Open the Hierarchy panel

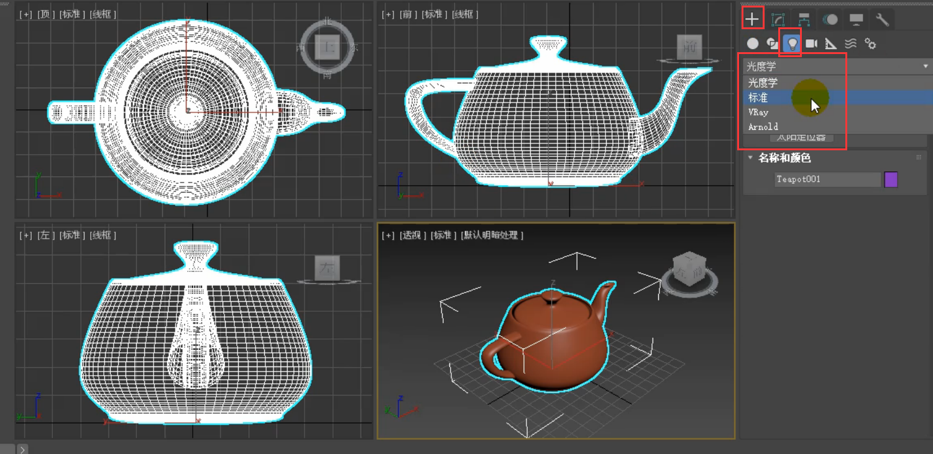[x=804, y=17]
